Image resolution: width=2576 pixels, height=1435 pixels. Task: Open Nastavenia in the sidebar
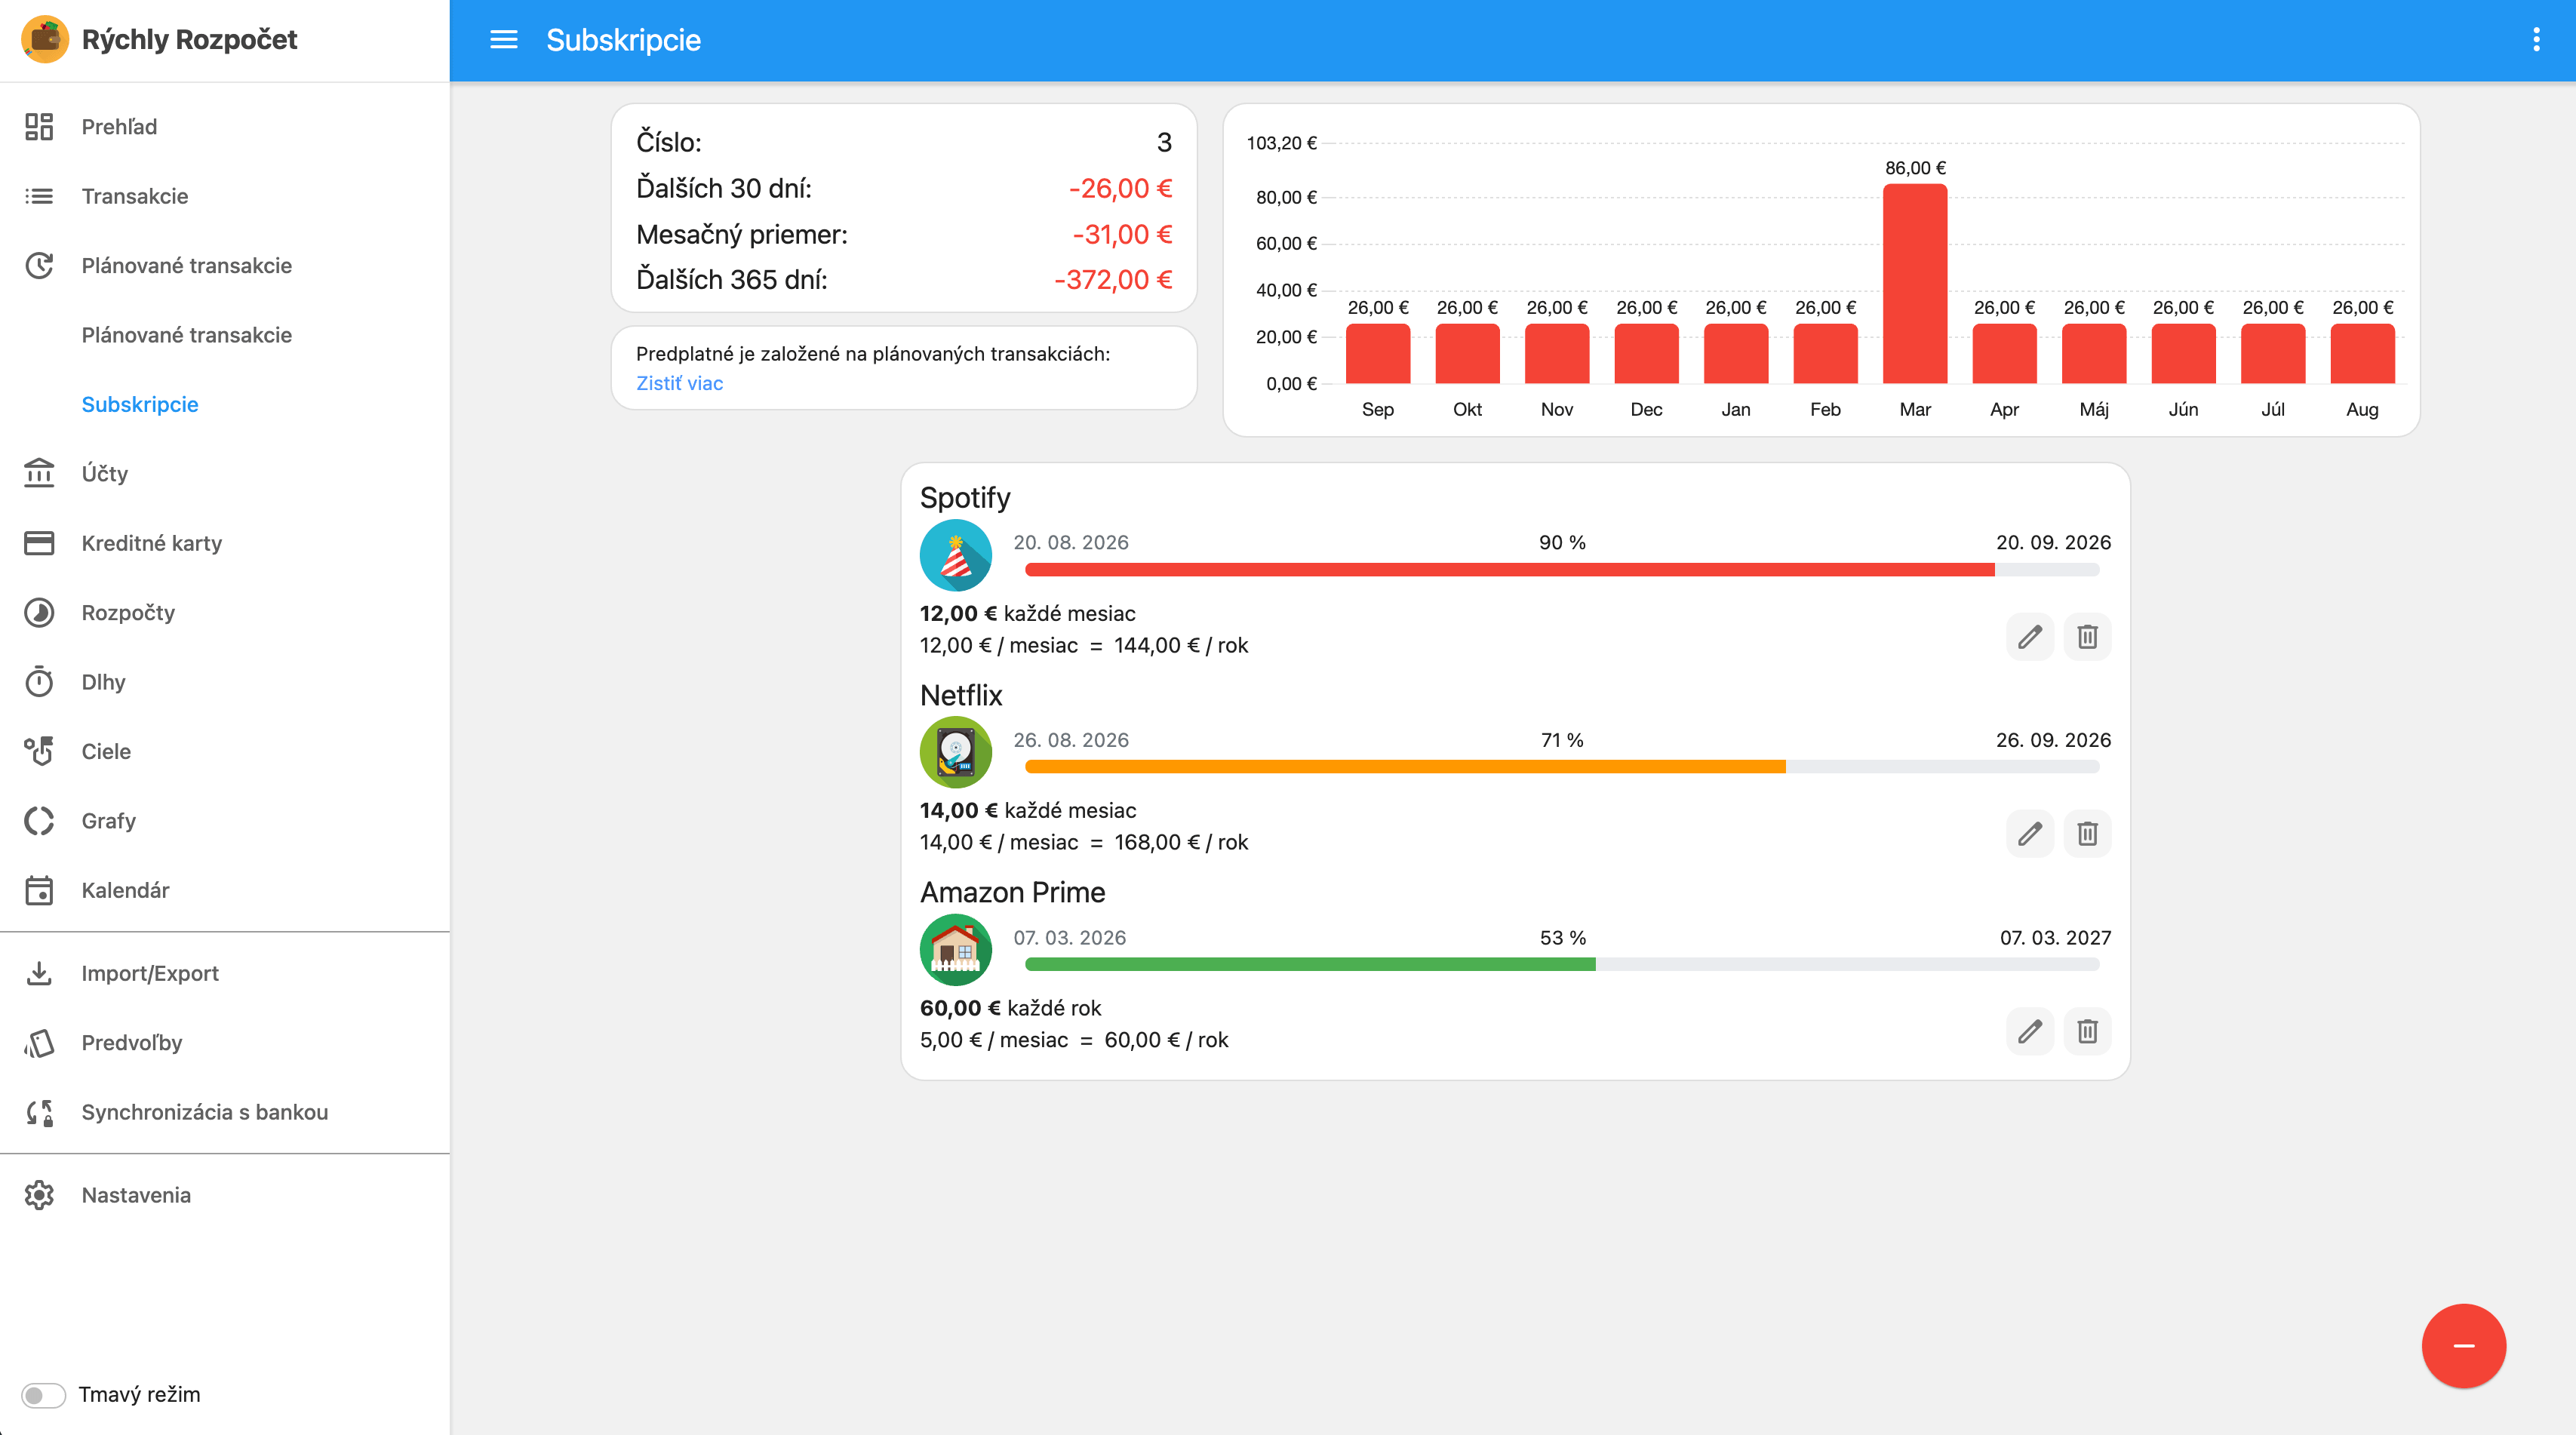[225, 1195]
